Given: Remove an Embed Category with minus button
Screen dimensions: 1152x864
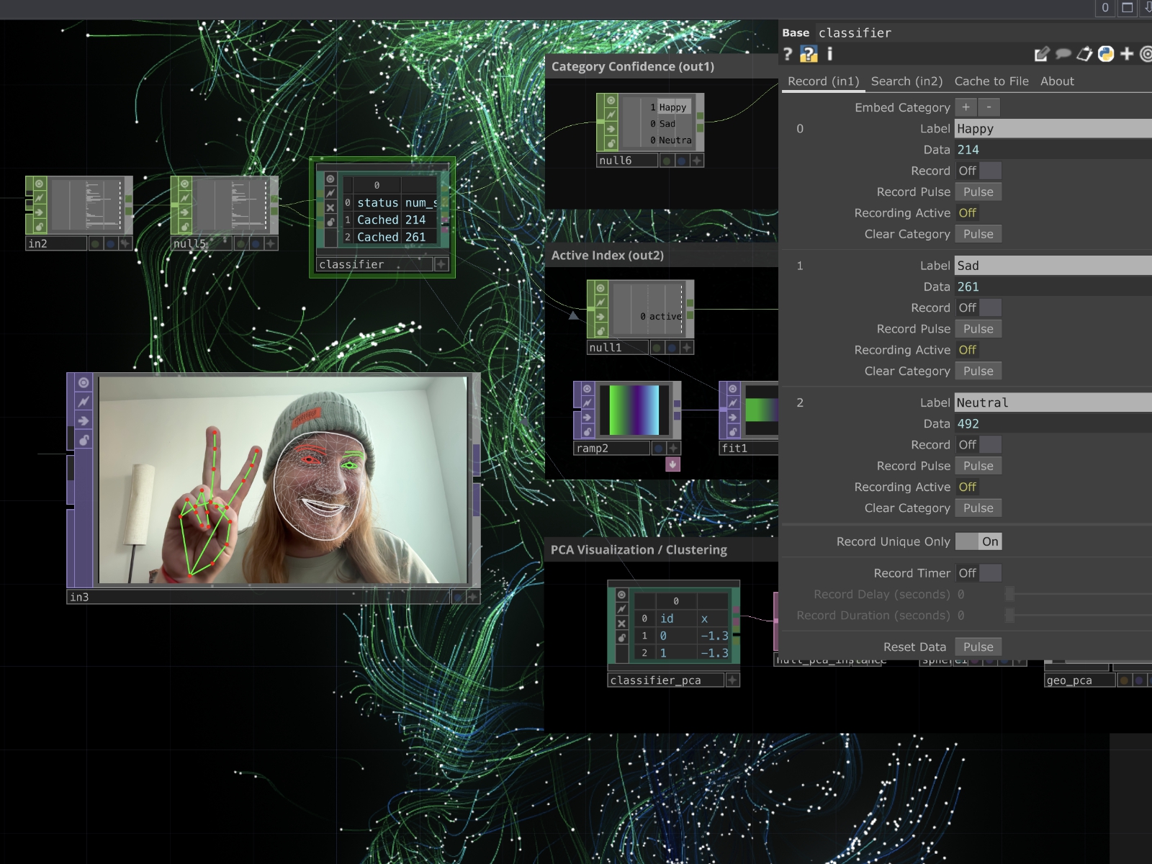Looking at the screenshot, I should [989, 107].
